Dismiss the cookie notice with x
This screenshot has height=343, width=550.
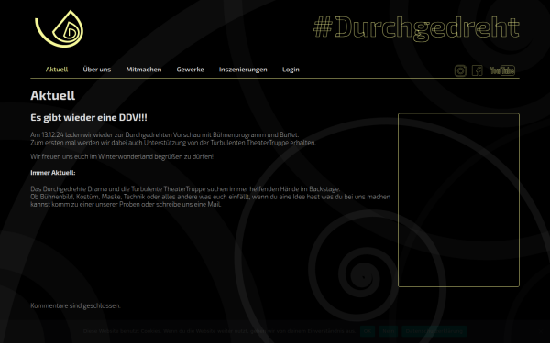[541, 331]
